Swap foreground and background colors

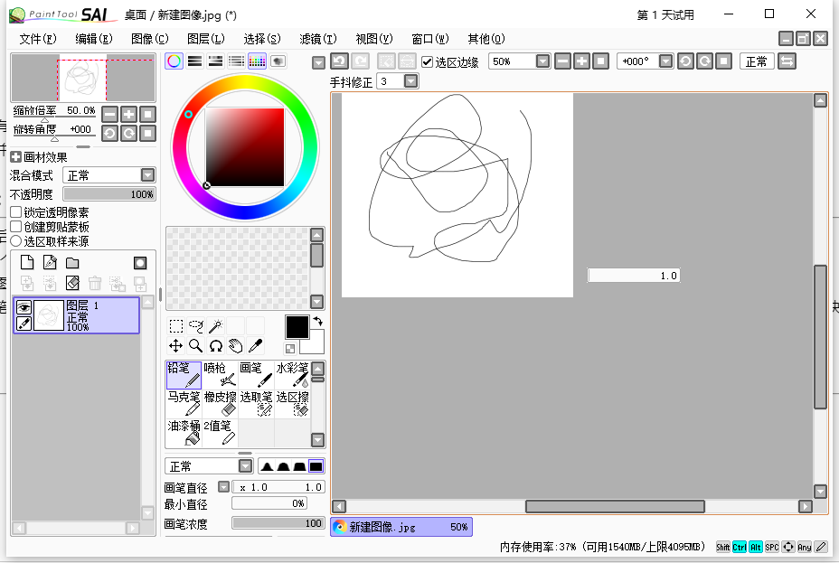318,321
